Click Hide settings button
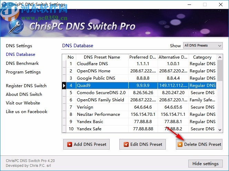The height and width of the screenshot is (171, 229). click(x=206, y=163)
